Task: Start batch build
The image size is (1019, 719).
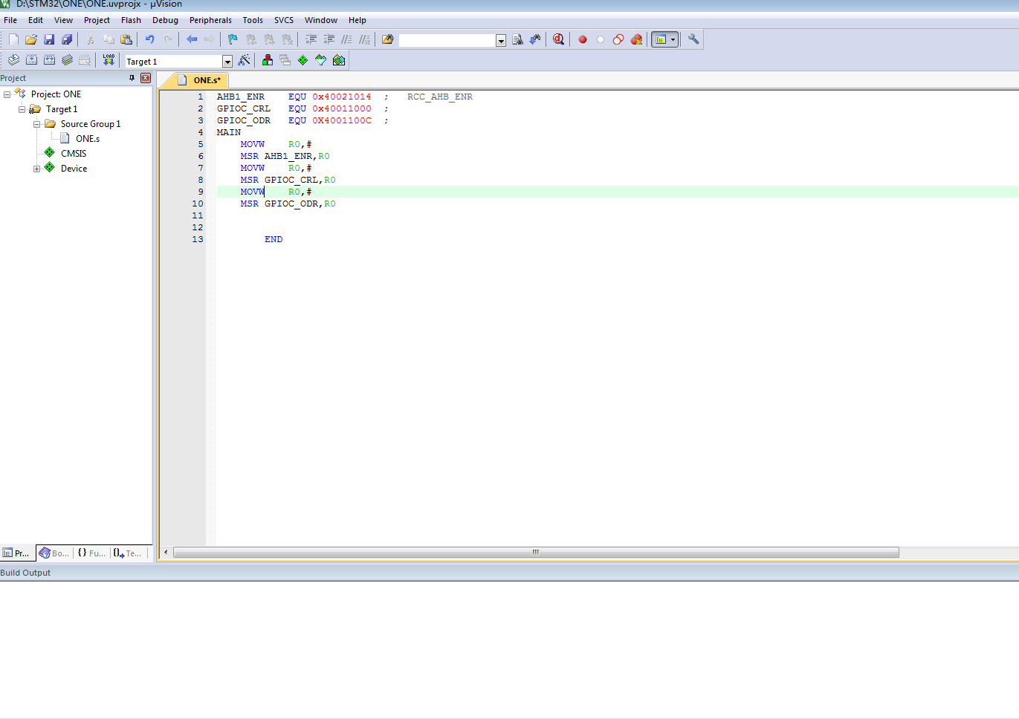Action: [x=67, y=60]
